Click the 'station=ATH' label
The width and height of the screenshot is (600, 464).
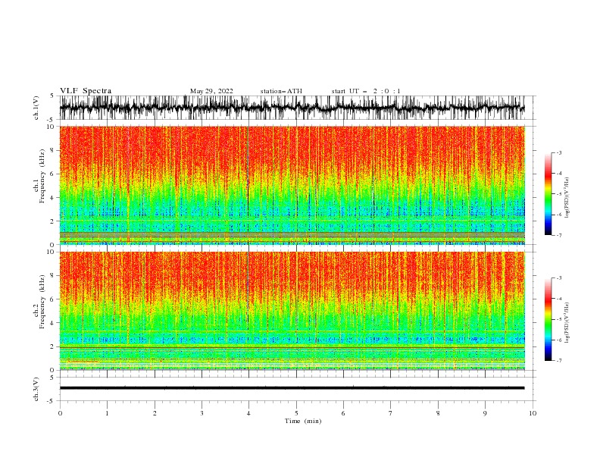pos(281,91)
